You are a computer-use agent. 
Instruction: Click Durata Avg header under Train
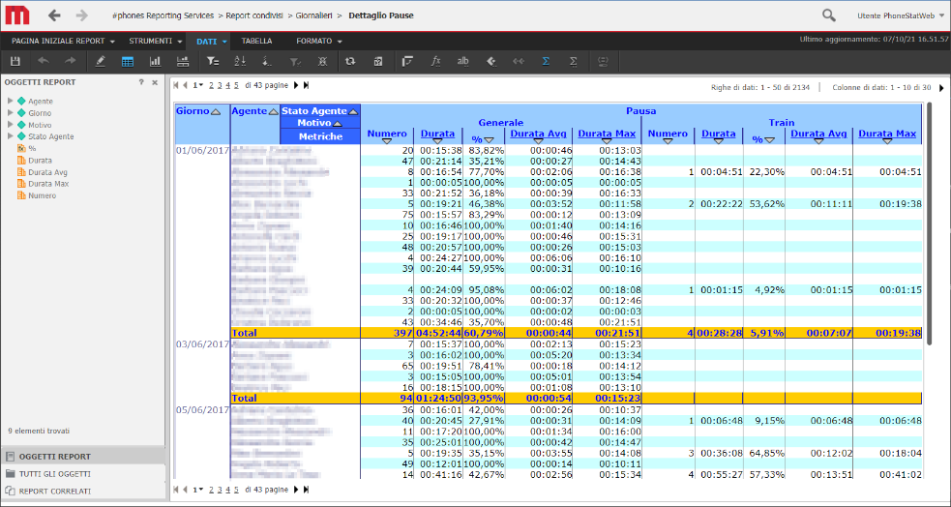[818, 134]
